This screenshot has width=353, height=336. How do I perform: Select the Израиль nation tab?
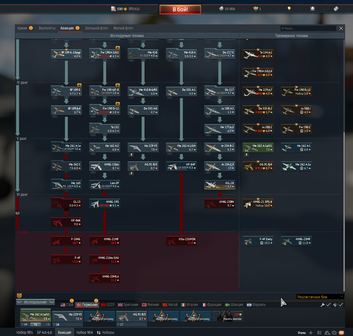click(256, 305)
